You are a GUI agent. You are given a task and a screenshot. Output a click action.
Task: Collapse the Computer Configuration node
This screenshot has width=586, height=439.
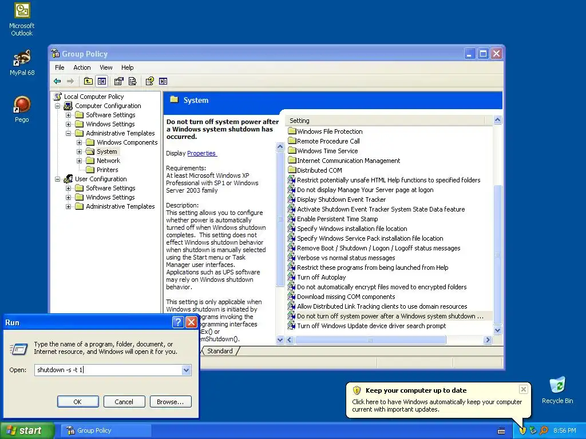click(58, 106)
